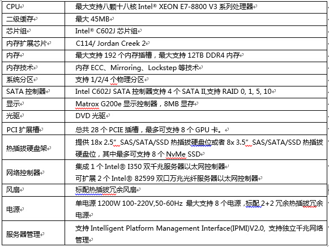Viewport: 329px width, 247px height.
Task: Click the 18x 2.5" SAS/SATA/SSD hot-swap line
Action: coord(199,142)
